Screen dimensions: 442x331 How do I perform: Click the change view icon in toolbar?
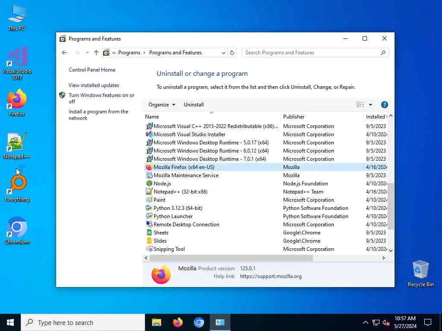click(360, 105)
